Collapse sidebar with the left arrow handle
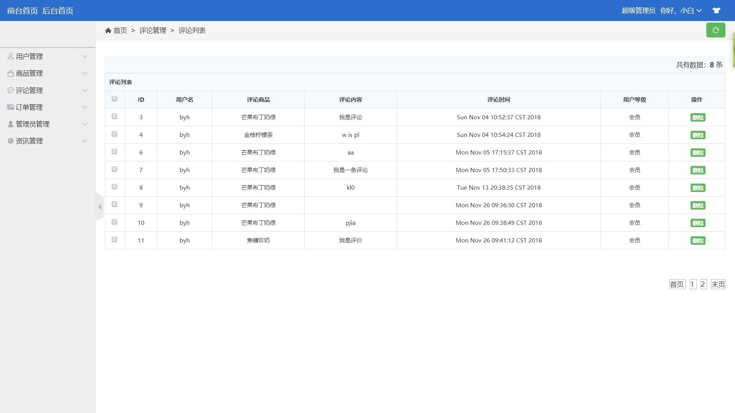The width and height of the screenshot is (735, 413). 100,207
